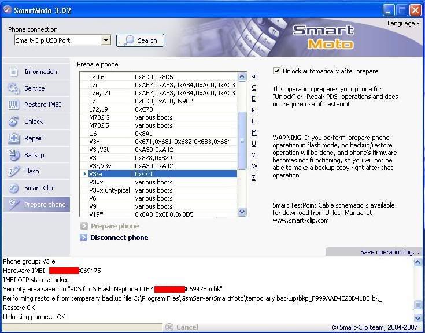Filter phone list by letter W
The width and height of the screenshot is (425, 333).
[254, 166]
